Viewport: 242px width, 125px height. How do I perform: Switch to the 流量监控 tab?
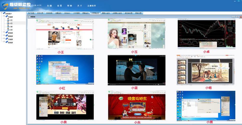coord(58,13)
